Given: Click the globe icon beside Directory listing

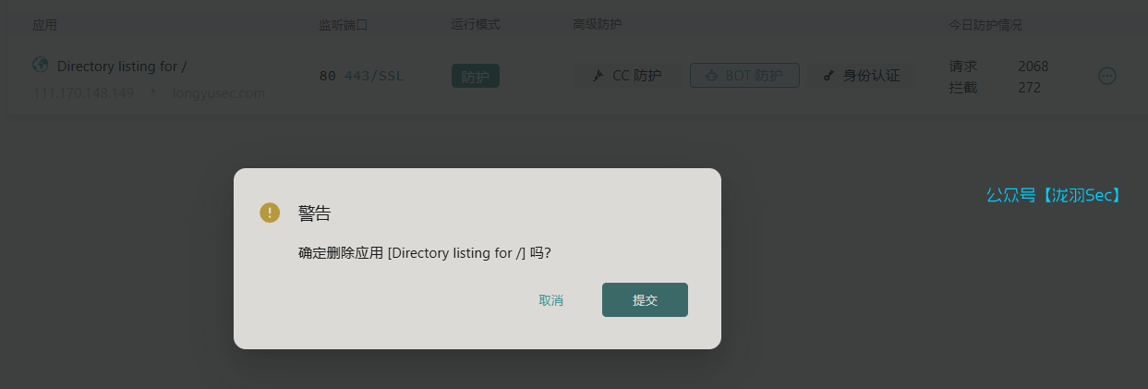Looking at the screenshot, I should point(41,65).
